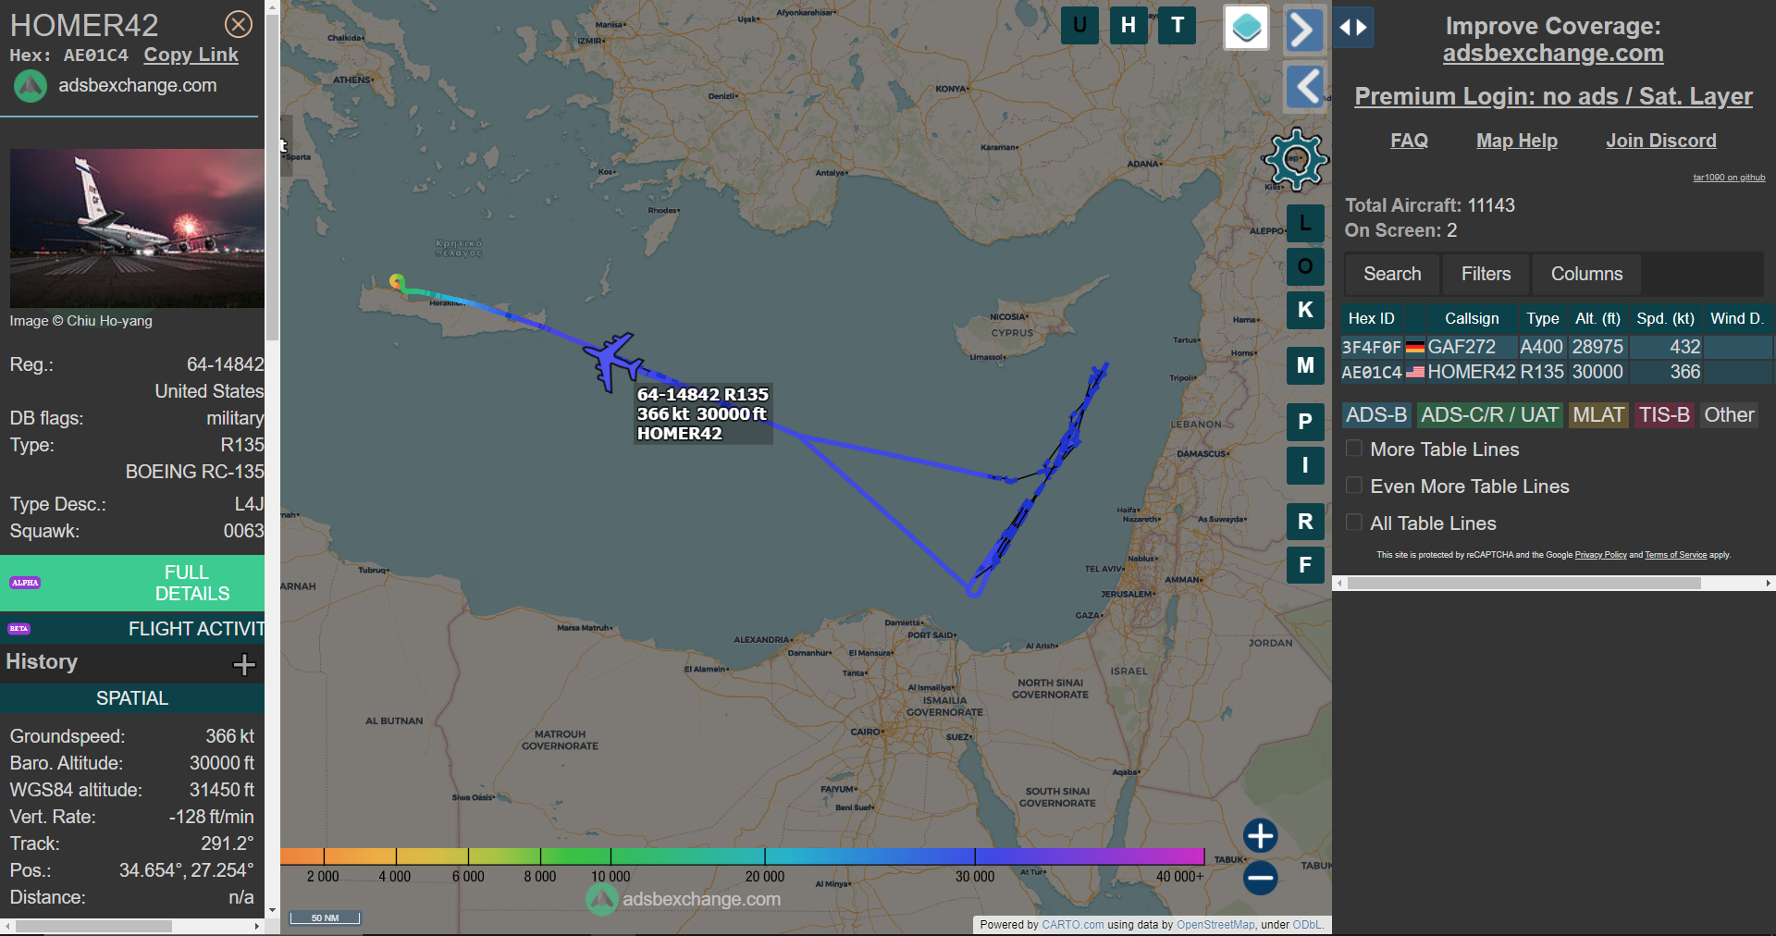Open the Columns tab
This screenshot has width=1776, height=936.
pos(1586,274)
